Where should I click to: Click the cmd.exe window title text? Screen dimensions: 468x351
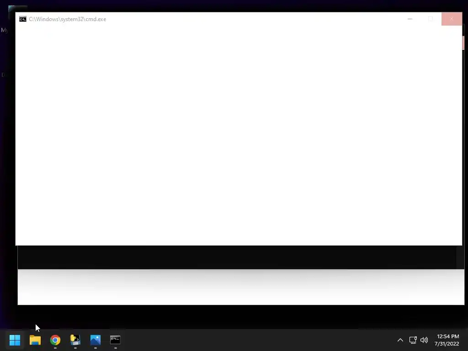[68, 19]
